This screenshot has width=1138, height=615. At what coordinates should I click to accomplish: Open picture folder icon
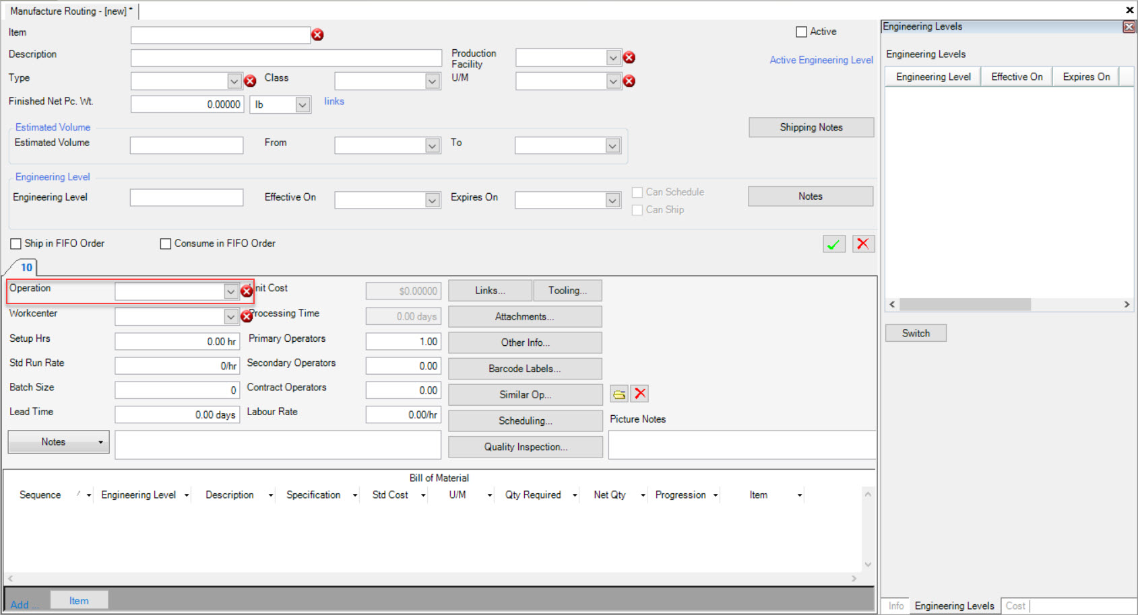click(619, 394)
